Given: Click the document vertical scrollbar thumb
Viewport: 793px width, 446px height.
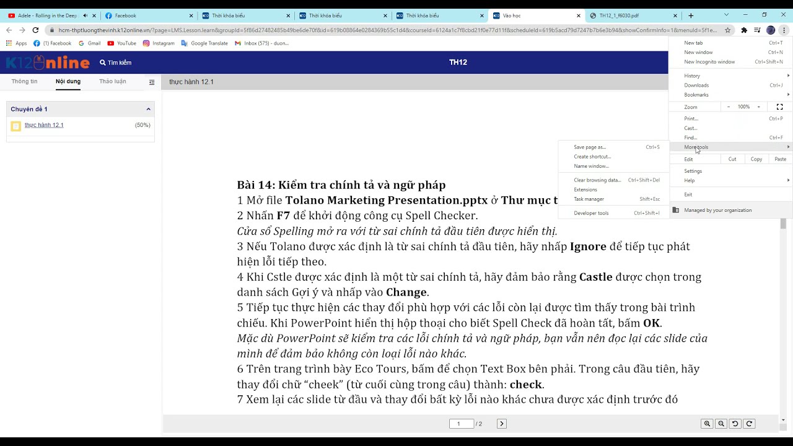Looking at the screenshot, I should pos(783,224).
